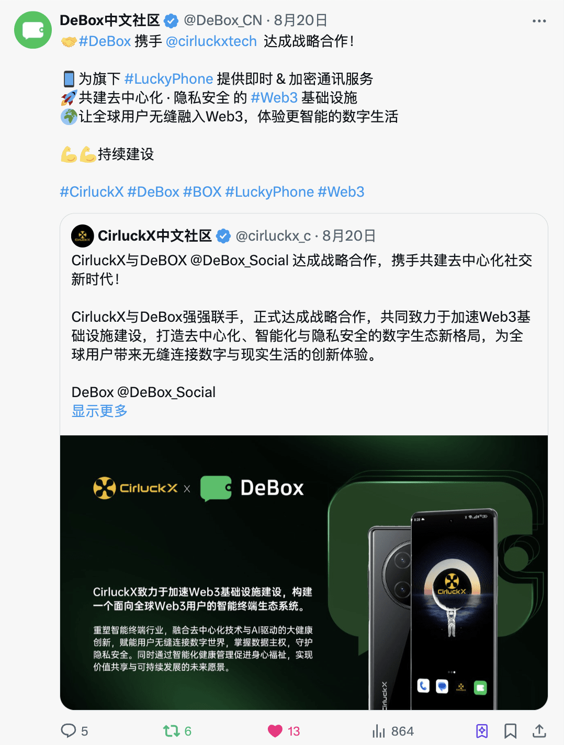Image resolution: width=564 pixels, height=745 pixels.
Task: Open the three-dot more options menu
Action: [x=539, y=21]
